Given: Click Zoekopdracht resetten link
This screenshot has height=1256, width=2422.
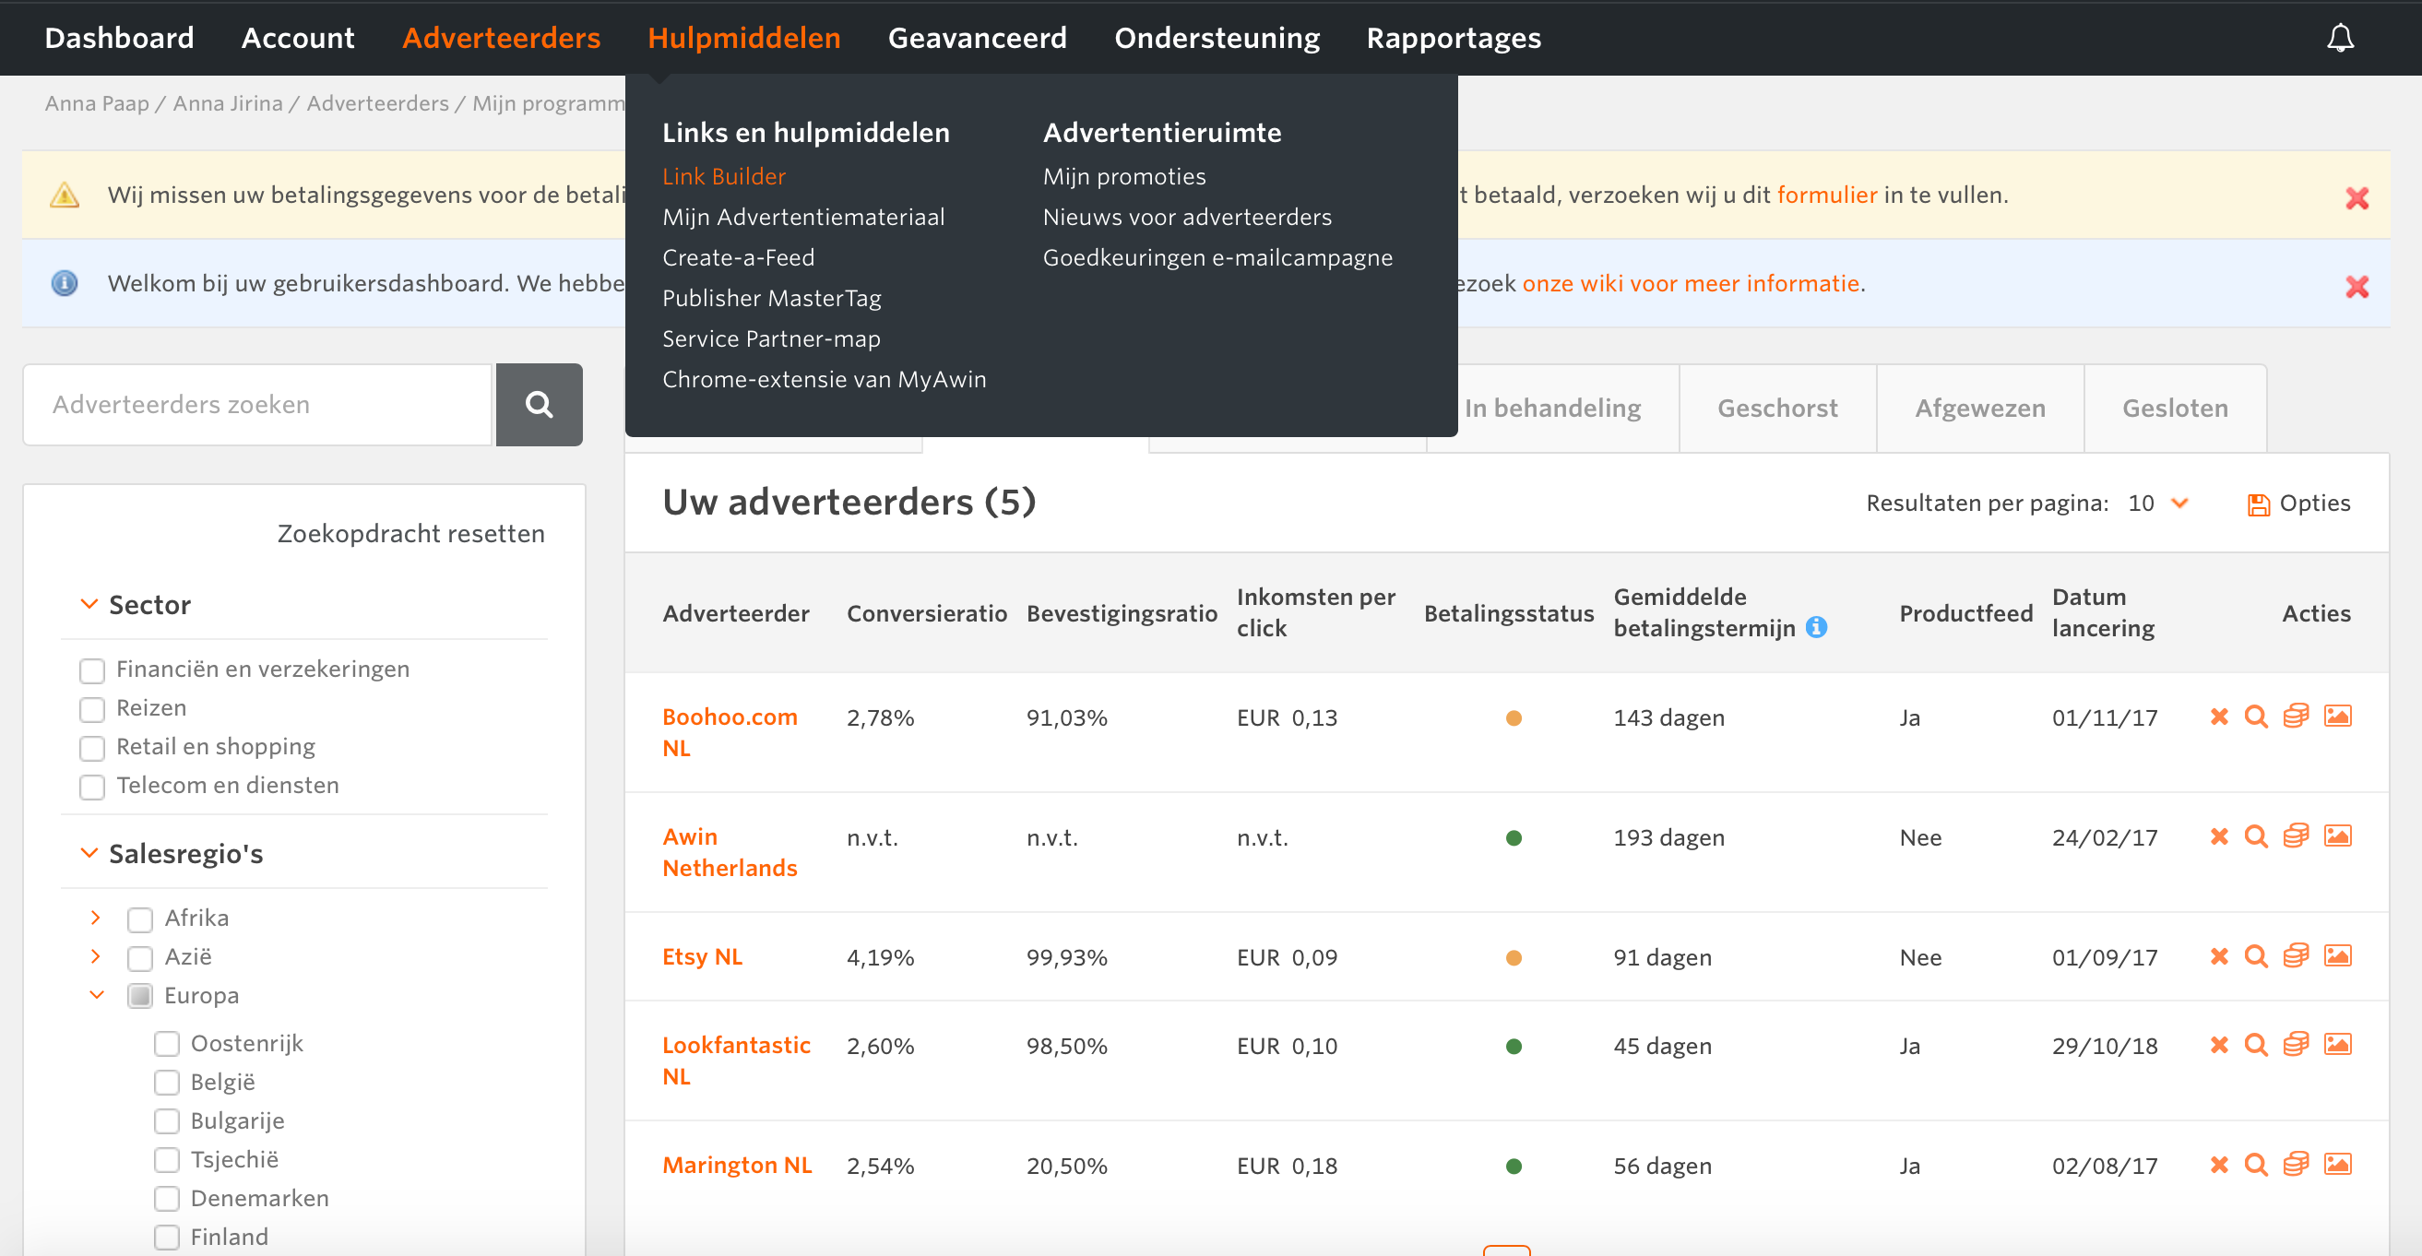Looking at the screenshot, I should click(x=410, y=533).
